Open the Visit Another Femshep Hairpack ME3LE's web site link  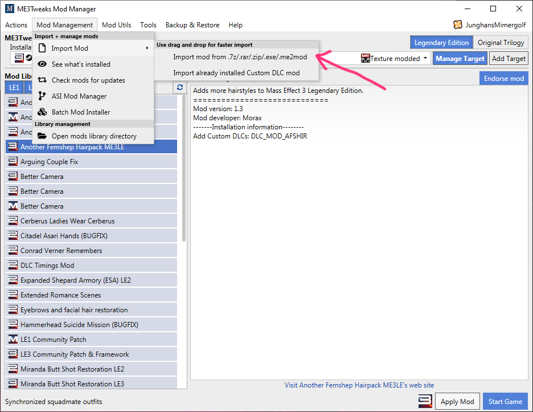pos(359,385)
